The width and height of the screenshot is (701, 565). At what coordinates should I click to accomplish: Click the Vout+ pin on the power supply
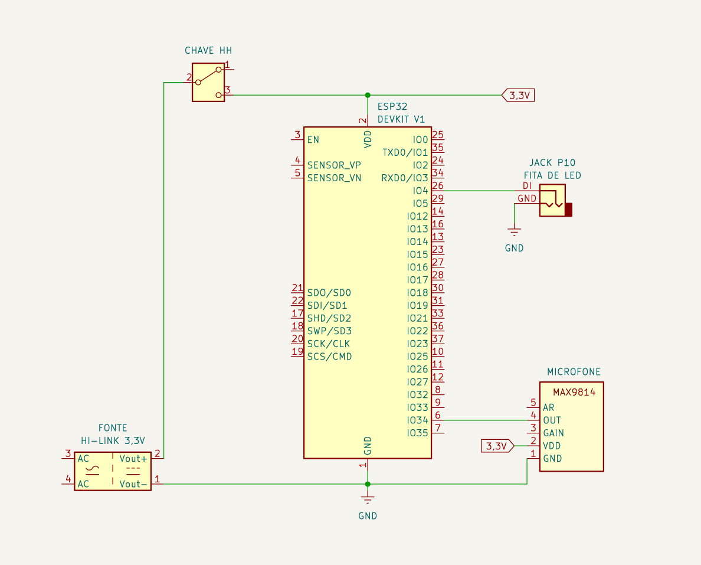pos(133,459)
